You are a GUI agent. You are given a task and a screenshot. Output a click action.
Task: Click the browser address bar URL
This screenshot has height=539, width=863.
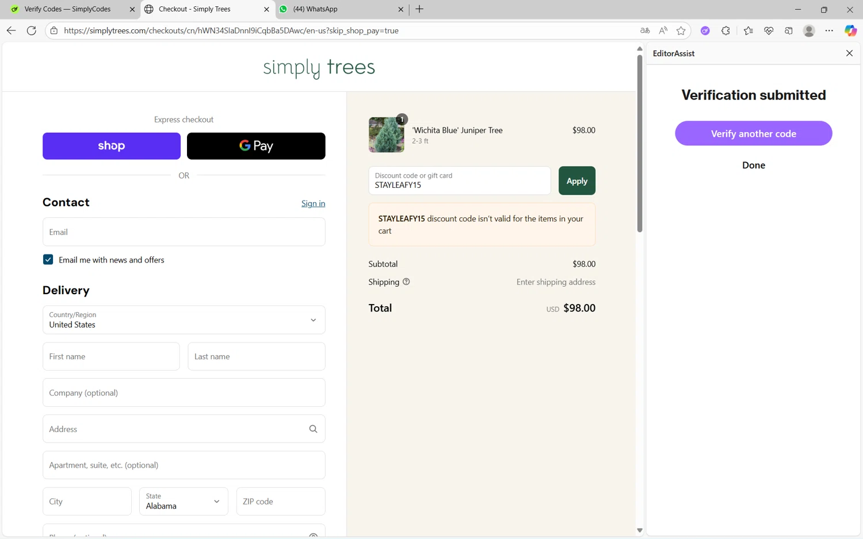click(231, 30)
